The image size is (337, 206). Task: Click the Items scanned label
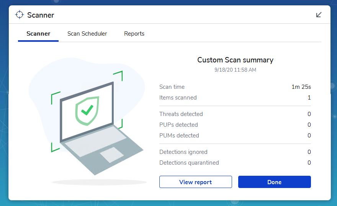178,98
